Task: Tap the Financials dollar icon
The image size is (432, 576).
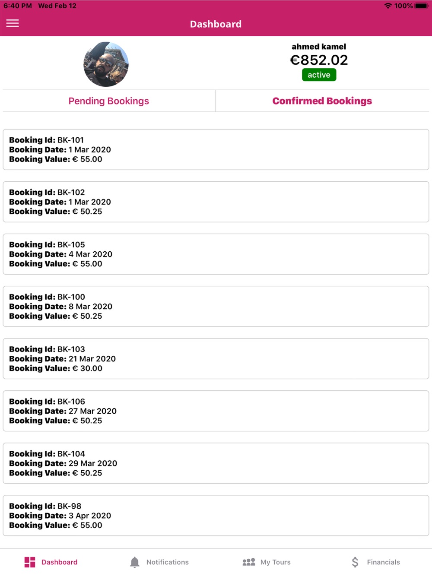Action: [355, 562]
